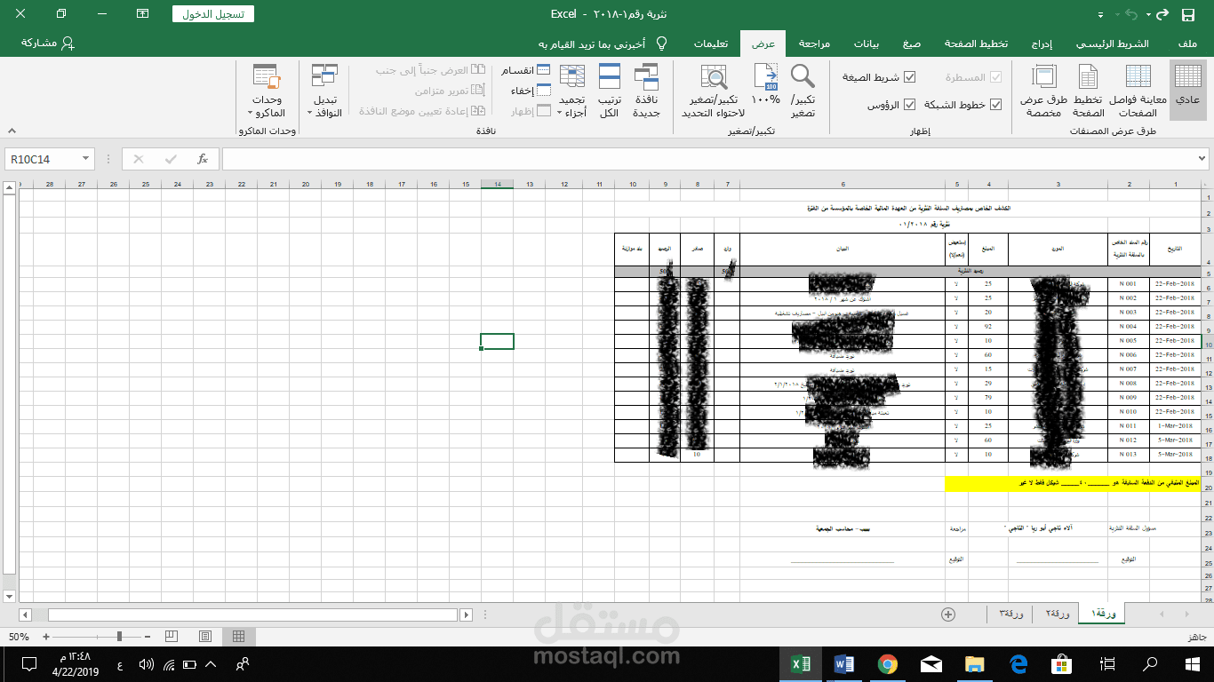The image size is (1214, 682).
Task: Click the fx insert function icon
Action: (203, 159)
